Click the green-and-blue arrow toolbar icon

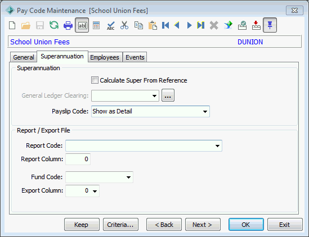click(228, 25)
